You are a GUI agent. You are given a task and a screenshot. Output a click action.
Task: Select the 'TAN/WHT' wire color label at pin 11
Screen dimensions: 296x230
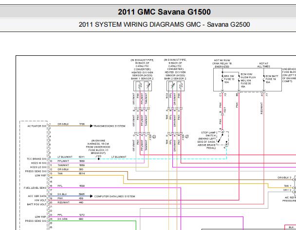coord(63,165)
